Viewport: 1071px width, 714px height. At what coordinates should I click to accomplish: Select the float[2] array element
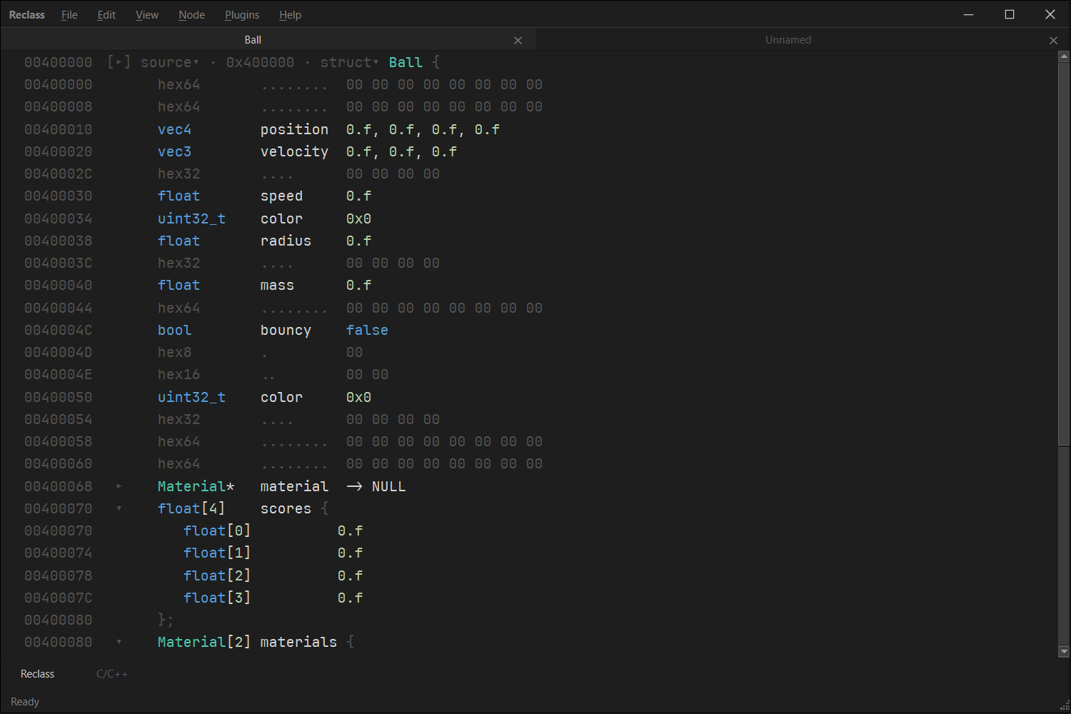click(217, 575)
